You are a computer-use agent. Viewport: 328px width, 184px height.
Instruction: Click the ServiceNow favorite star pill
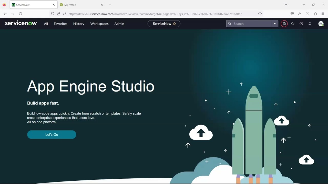pyautogui.click(x=164, y=24)
